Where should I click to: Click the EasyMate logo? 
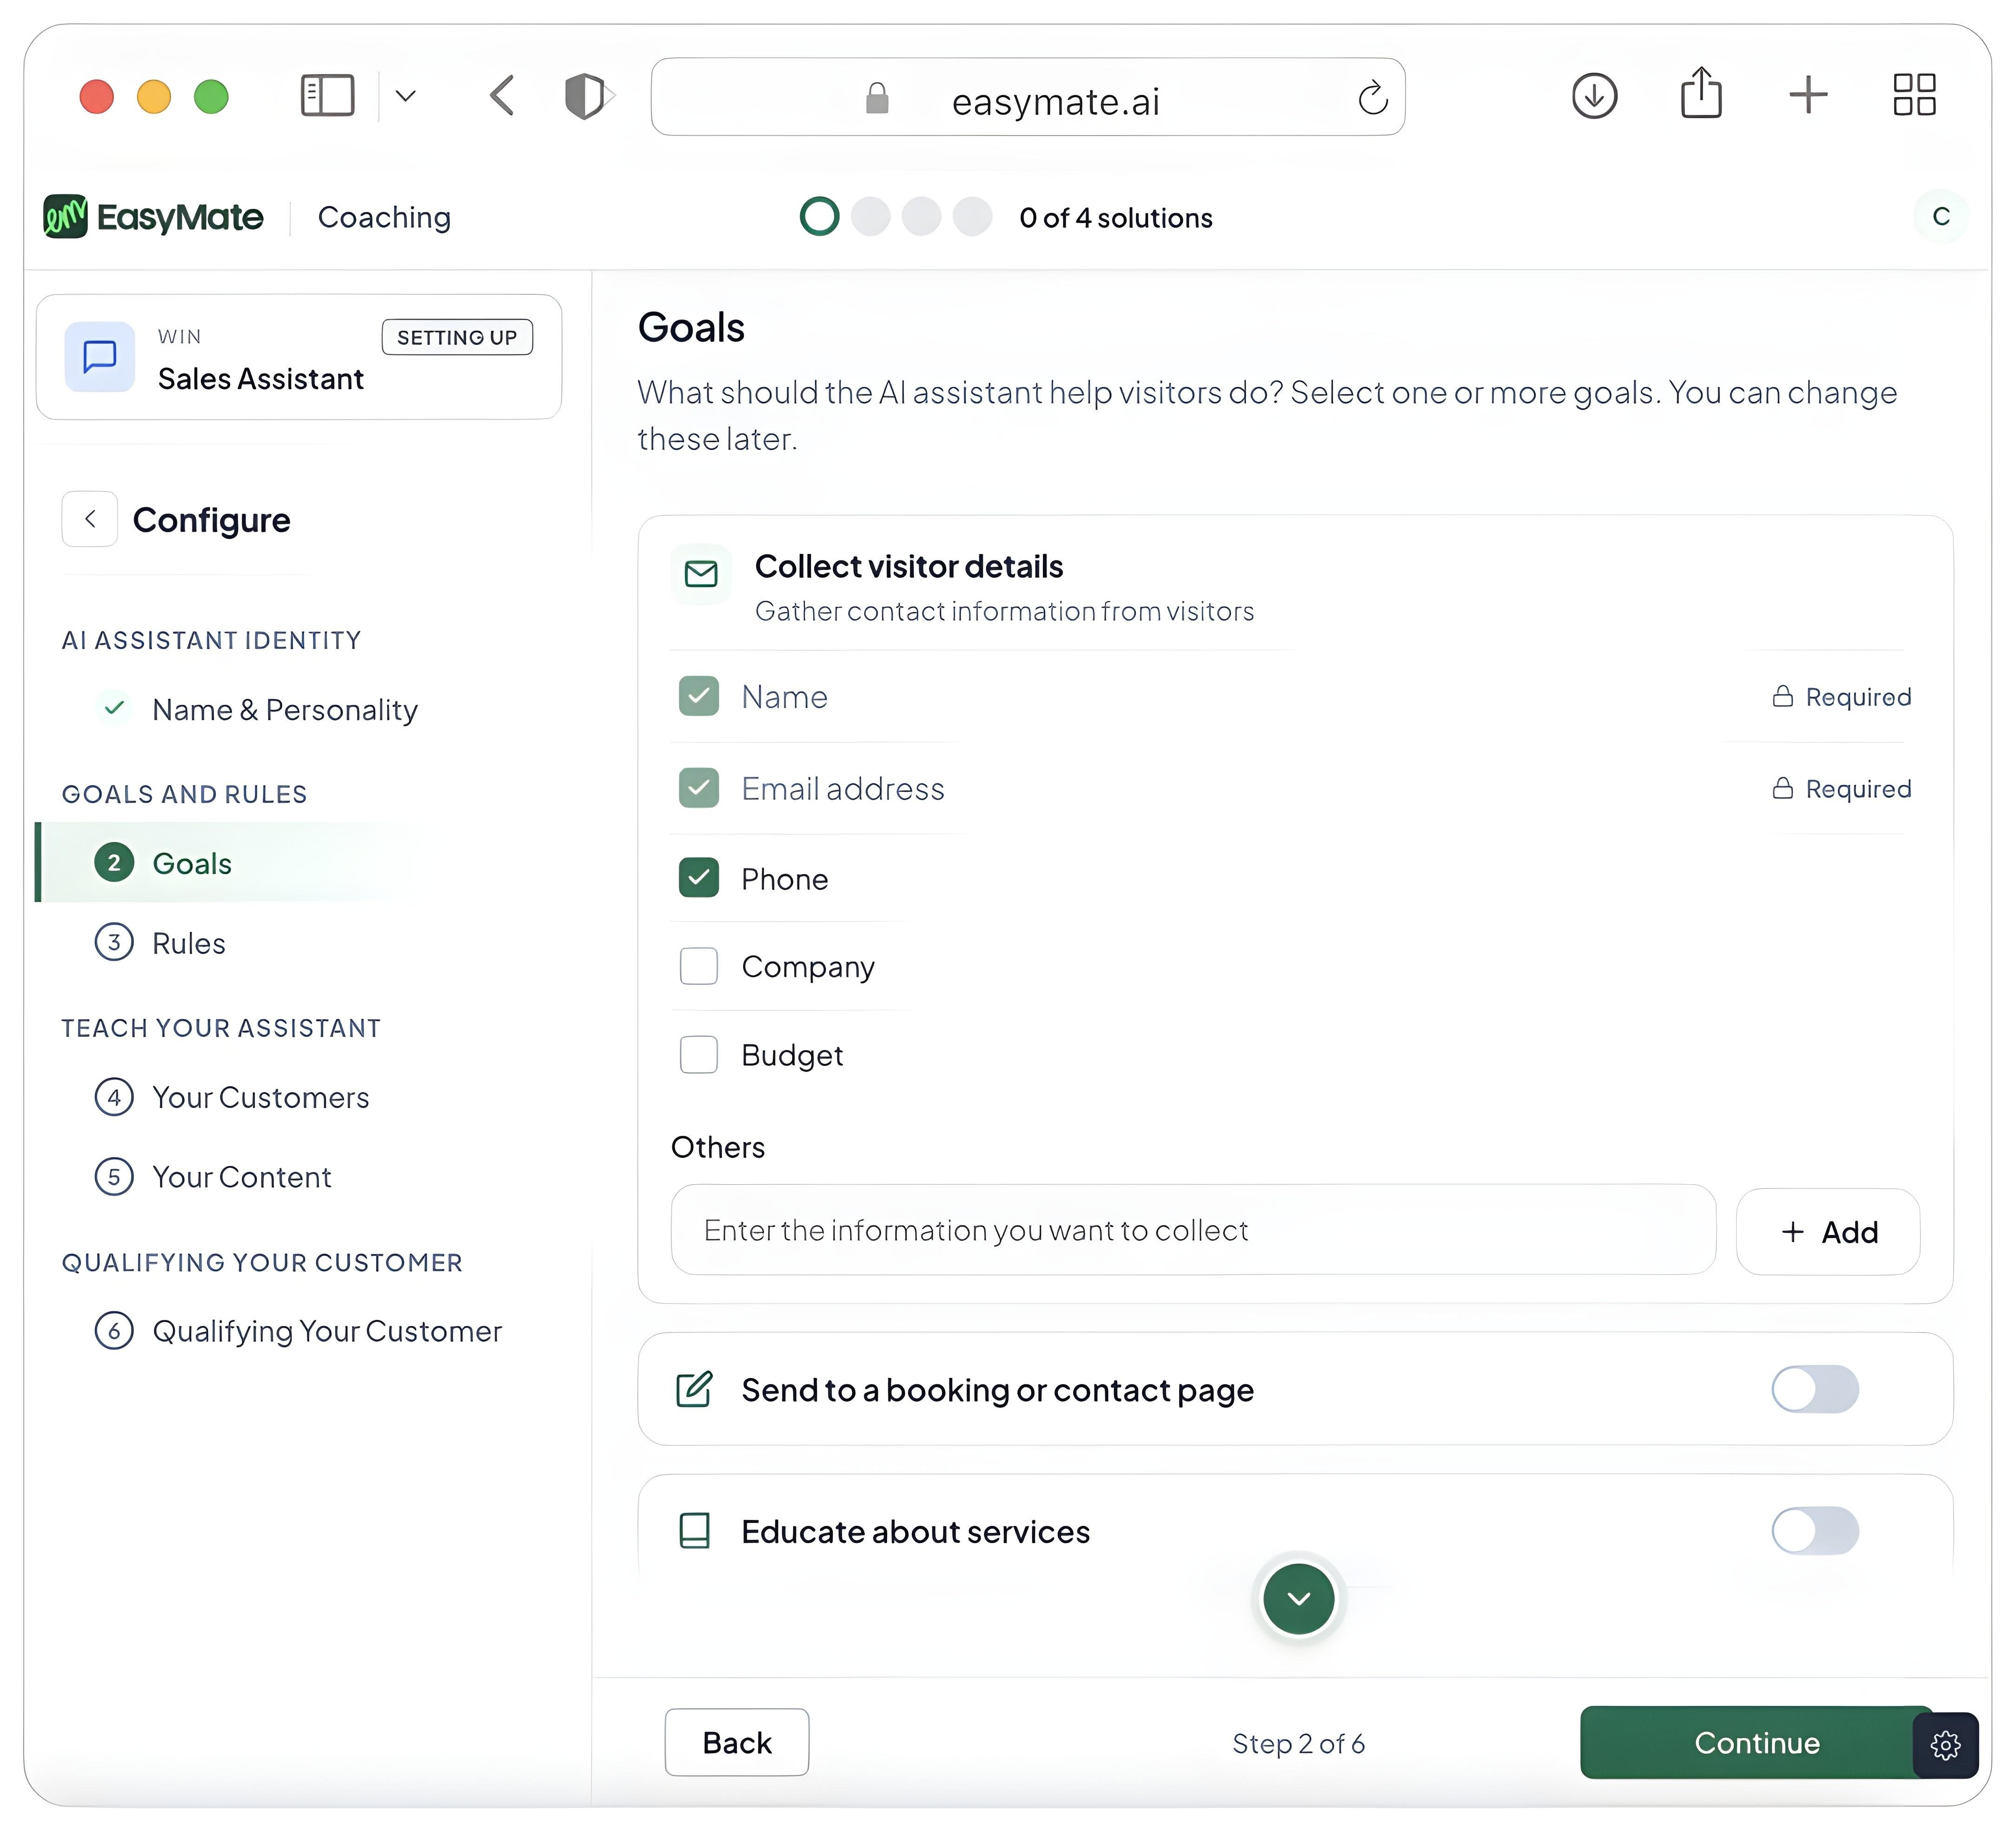tap(153, 217)
